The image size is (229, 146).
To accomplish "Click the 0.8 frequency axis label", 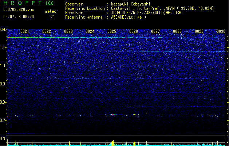I will pos(3,102).
